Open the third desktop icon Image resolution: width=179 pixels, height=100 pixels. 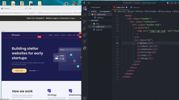pos(22,3)
